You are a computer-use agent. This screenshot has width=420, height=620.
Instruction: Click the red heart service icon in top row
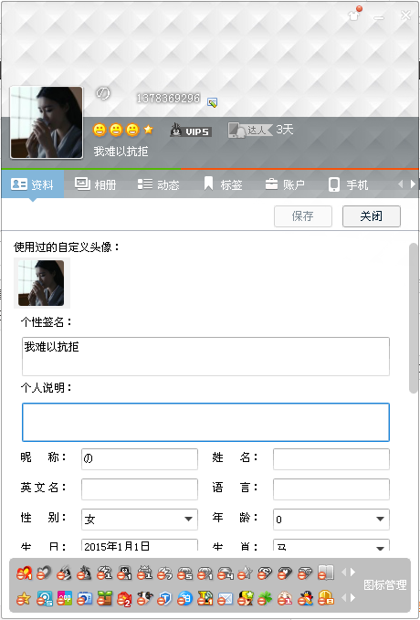coord(24,573)
